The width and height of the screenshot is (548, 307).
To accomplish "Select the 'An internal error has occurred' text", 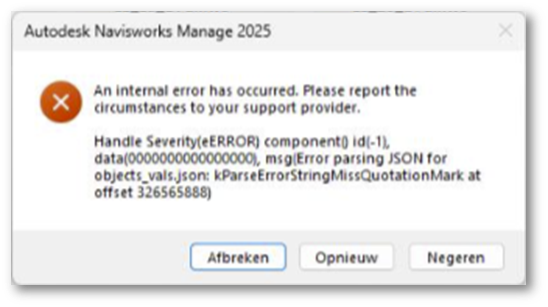I will [x=196, y=91].
